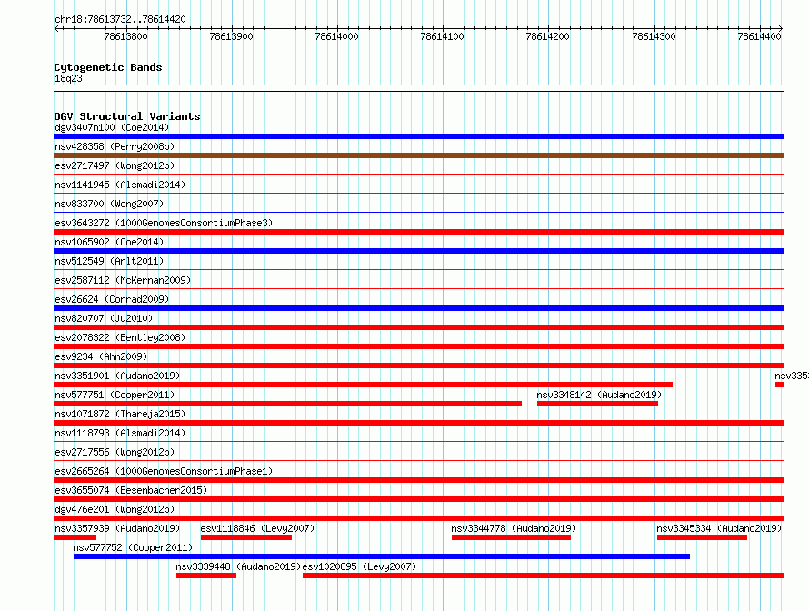Open nsv3345334 (Audano2019) label
The height and width of the screenshot is (611, 809).
click(719, 528)
